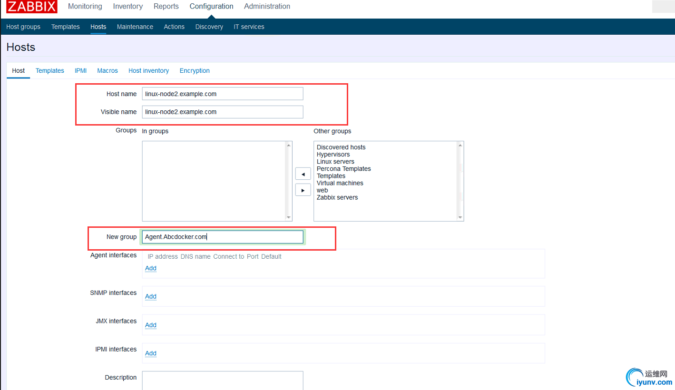675x390 pixels.
Task: Open the Discovery section
Action: coord(209,27)
